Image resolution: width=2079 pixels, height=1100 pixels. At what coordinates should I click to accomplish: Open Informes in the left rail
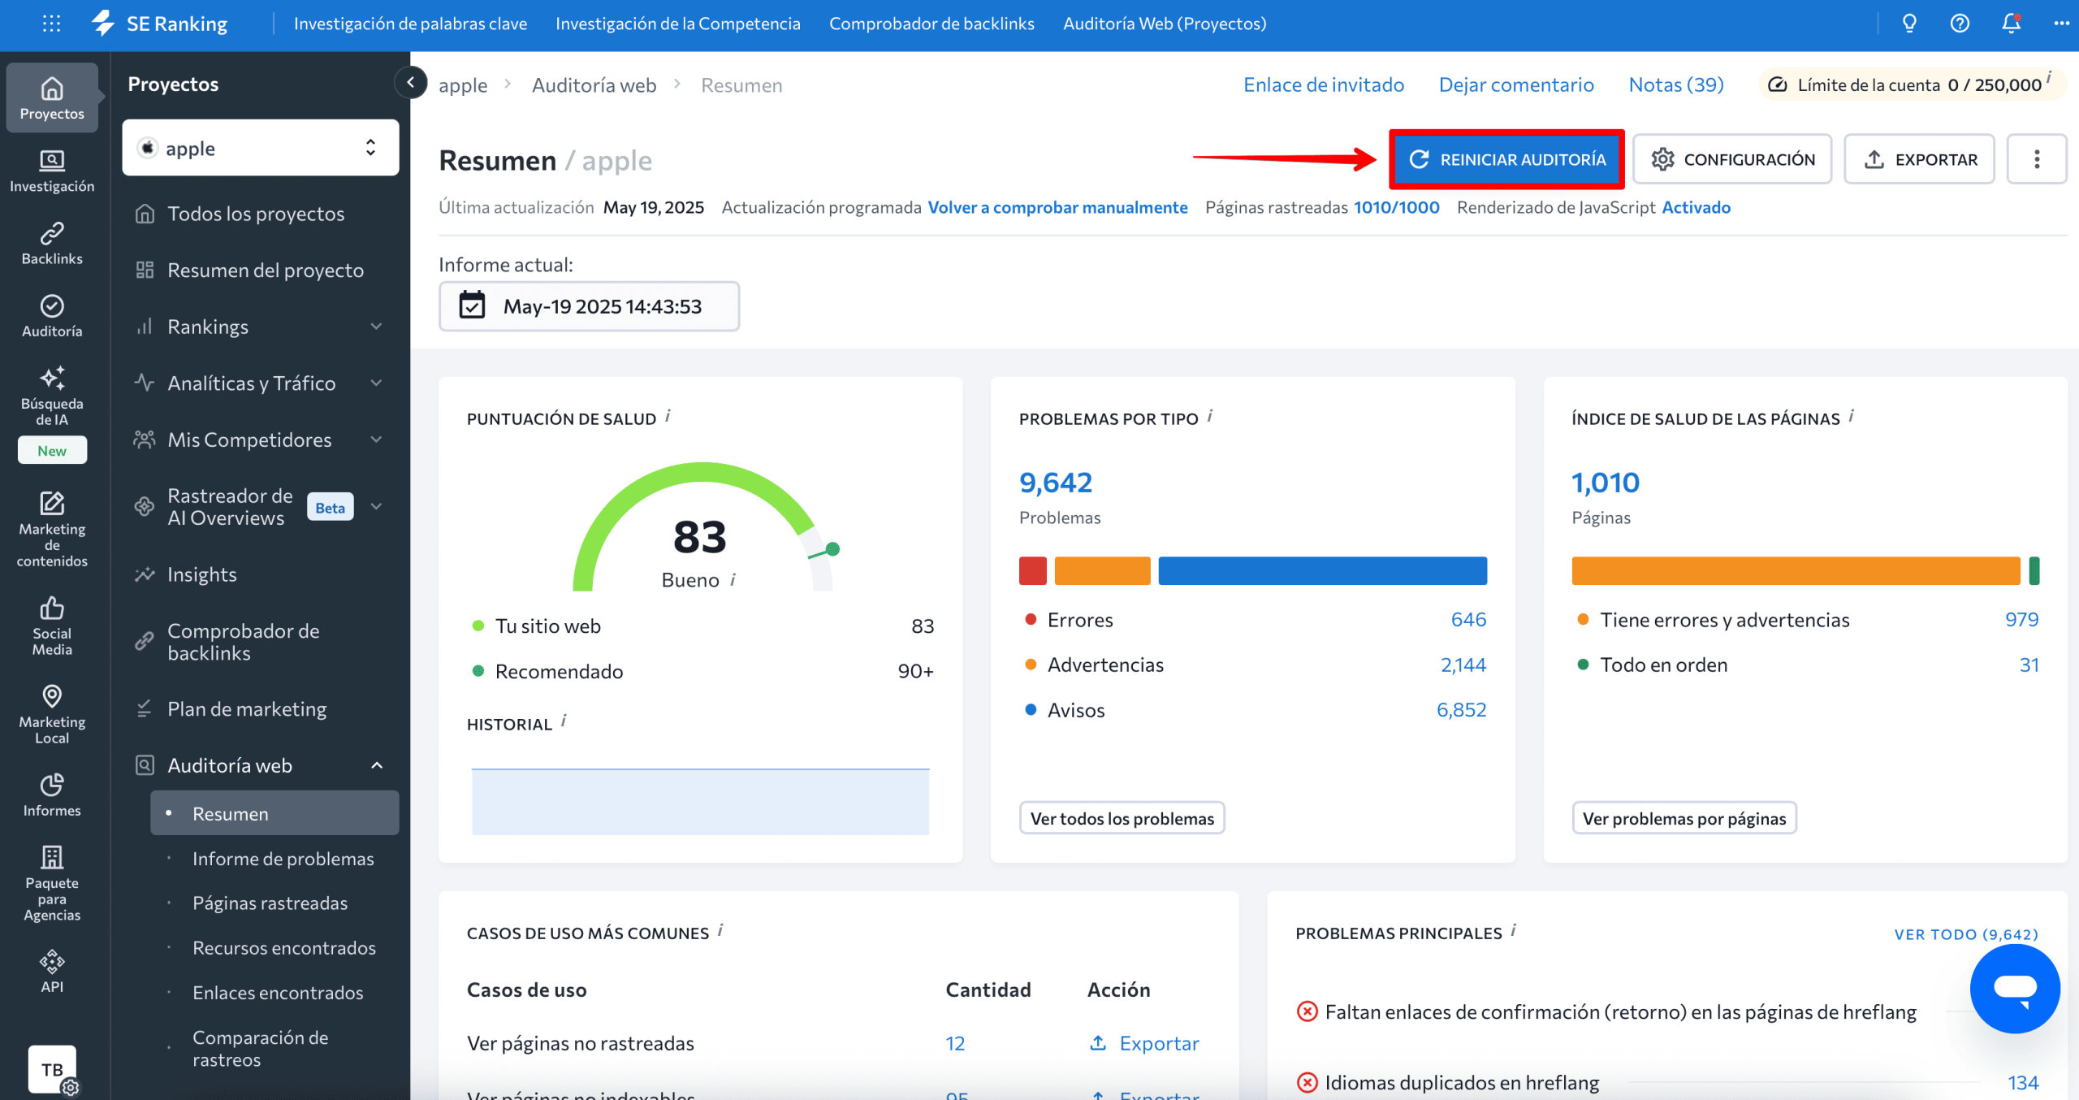point(52,795)
